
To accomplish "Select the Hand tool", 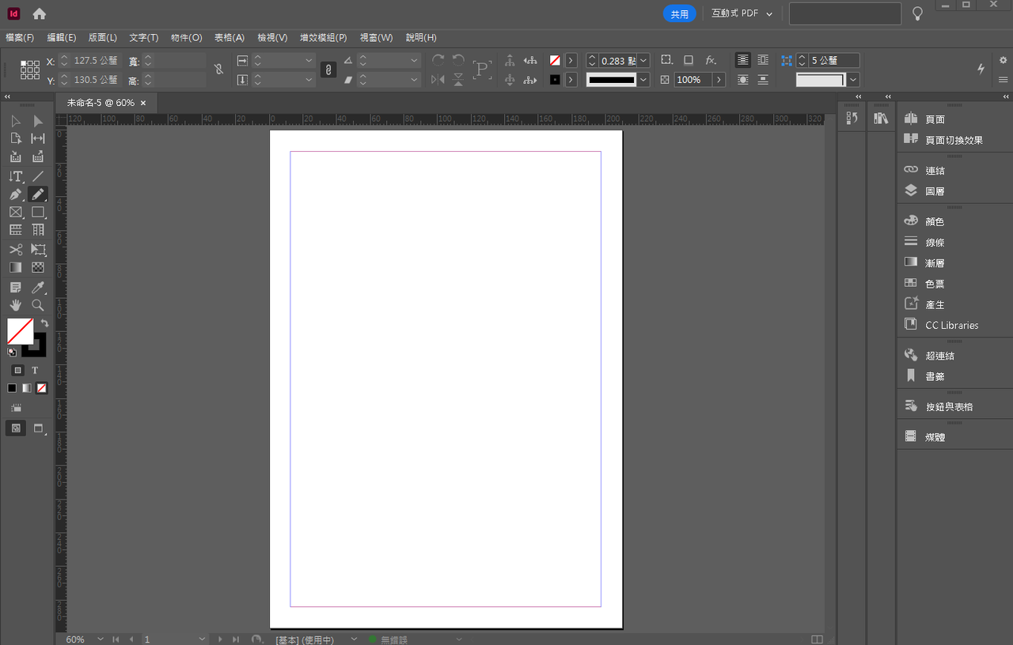I will point(16,305).
